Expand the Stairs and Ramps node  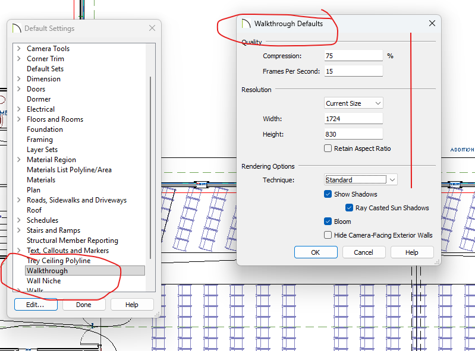pyautogui.click(x=19, y=230)
